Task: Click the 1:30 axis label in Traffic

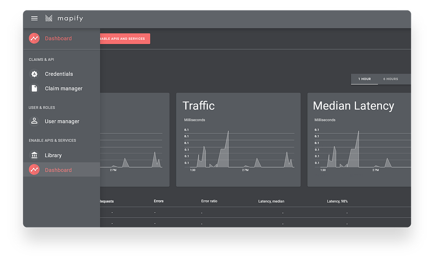Action: coord(193,170)
